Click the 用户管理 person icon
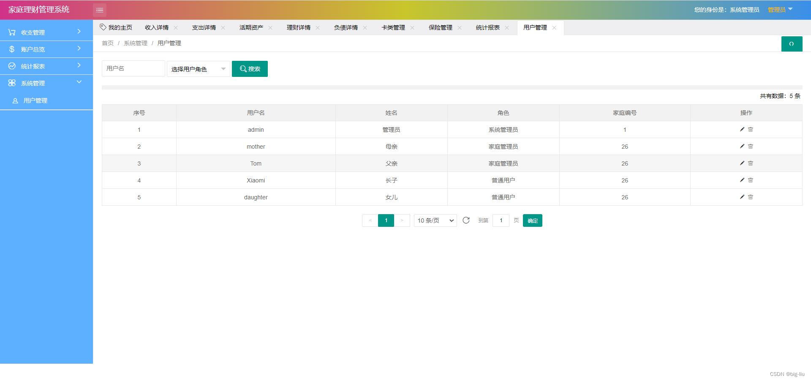 tap(15, 101)
